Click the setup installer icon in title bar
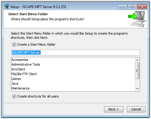 (7, 7)
